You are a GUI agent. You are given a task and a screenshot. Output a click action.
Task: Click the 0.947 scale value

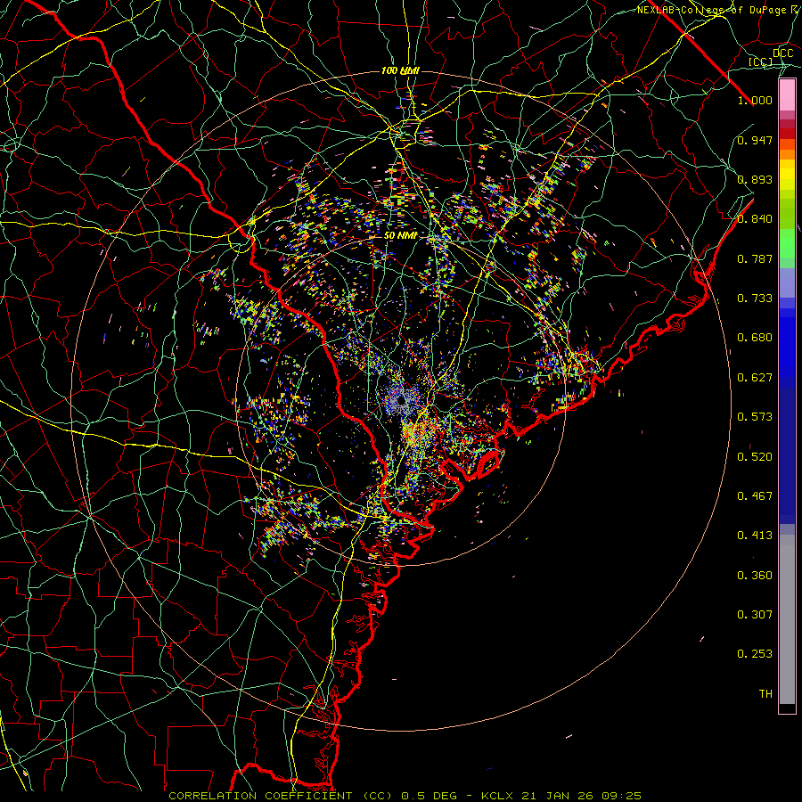pos(755,140)
